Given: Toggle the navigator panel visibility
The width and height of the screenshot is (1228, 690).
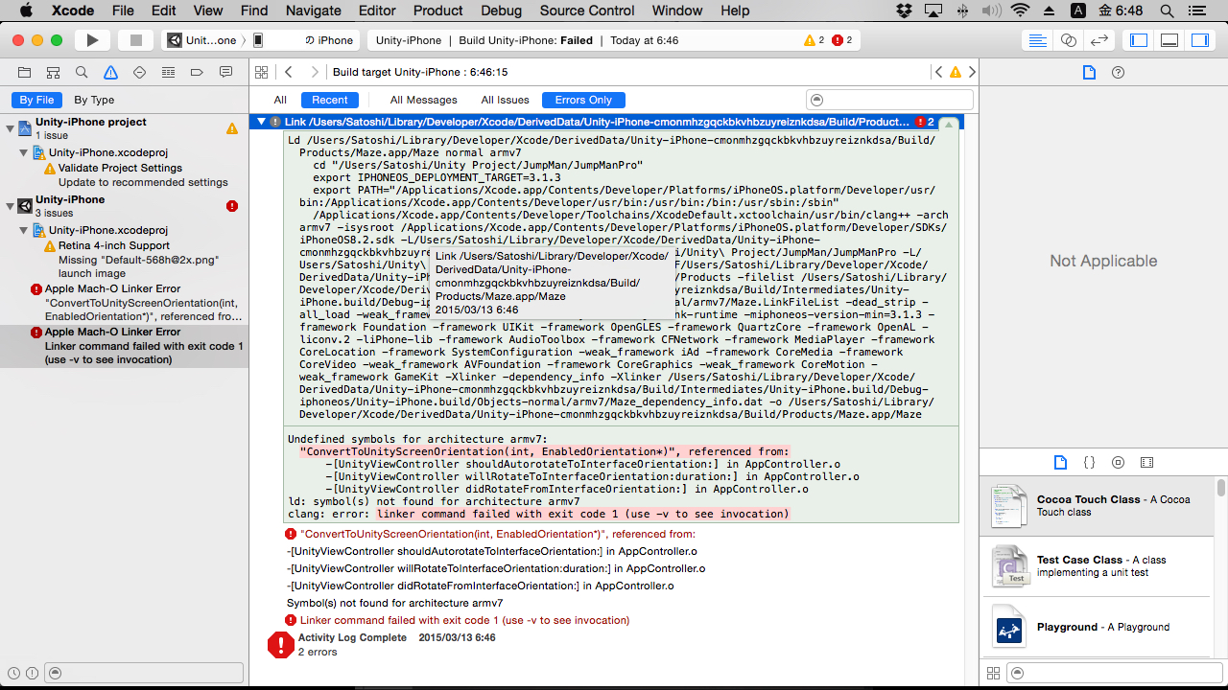Looking at the screenshot, I should [x=1139, y=40].
